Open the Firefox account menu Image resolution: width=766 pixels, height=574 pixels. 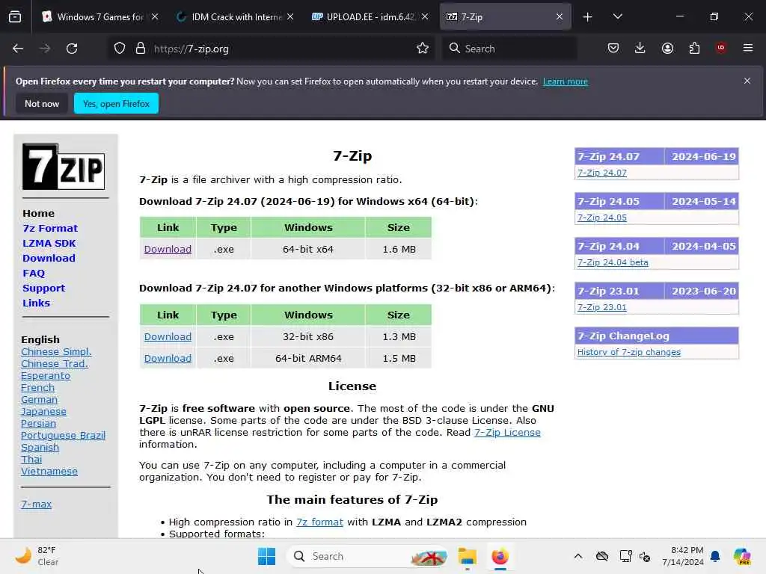point(667,48)
